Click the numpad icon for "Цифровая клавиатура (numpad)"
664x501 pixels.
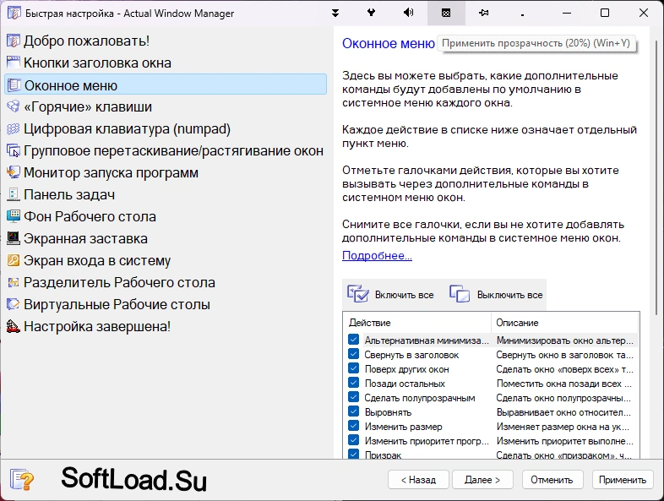[14, 128]
